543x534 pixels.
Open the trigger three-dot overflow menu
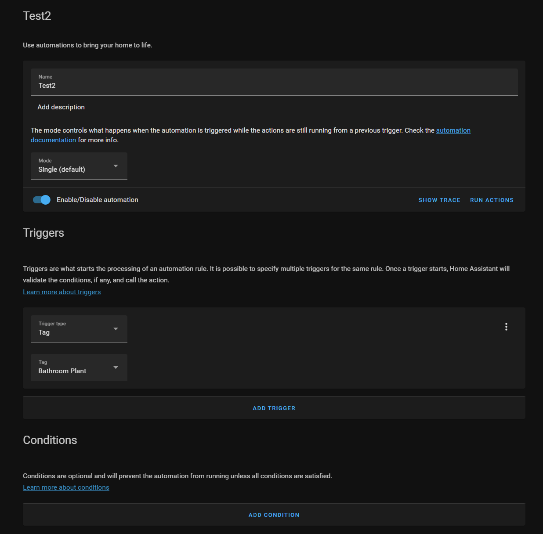506,327
